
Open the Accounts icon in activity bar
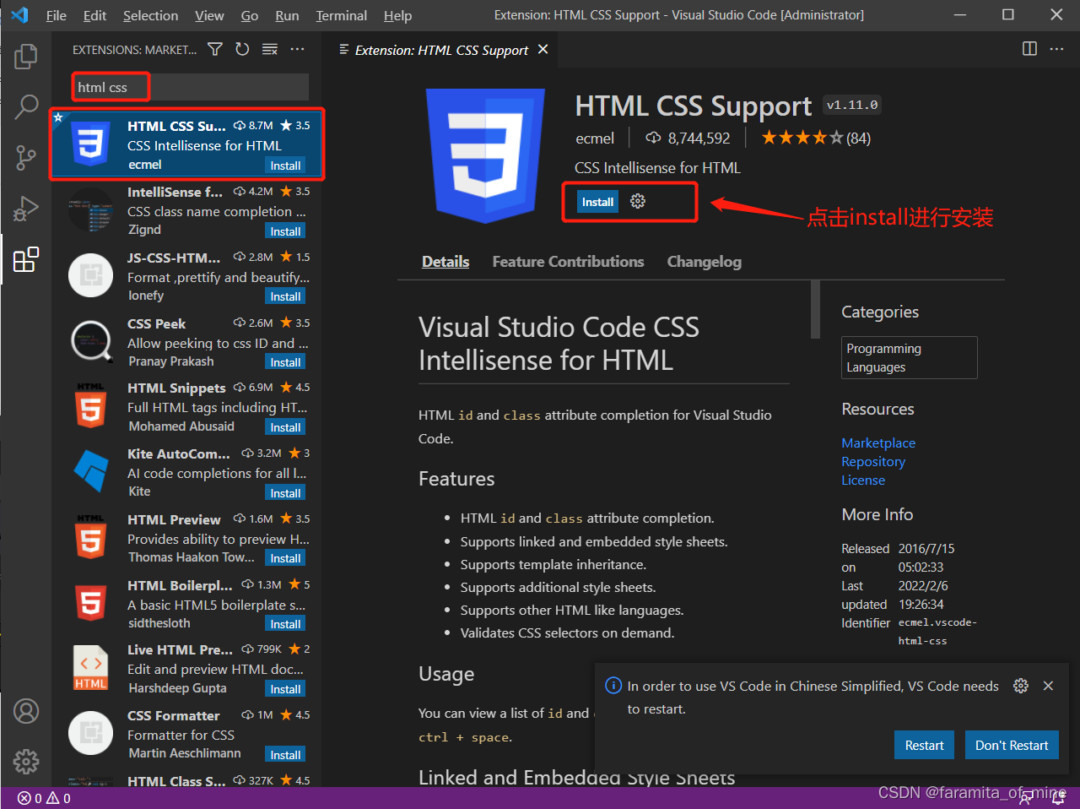click(26, 711)
